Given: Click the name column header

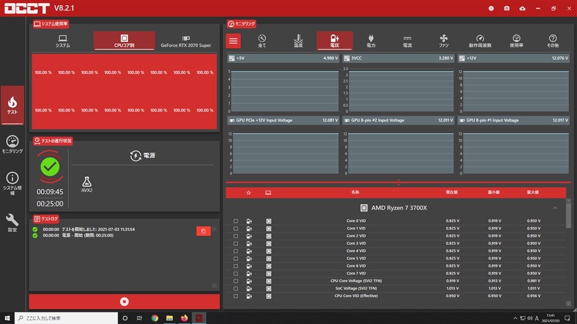Looking at the screenshot, I should [x=355, y=192].
